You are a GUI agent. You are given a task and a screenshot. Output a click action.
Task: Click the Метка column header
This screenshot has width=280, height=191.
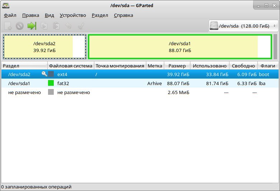(x=155, y=66)
